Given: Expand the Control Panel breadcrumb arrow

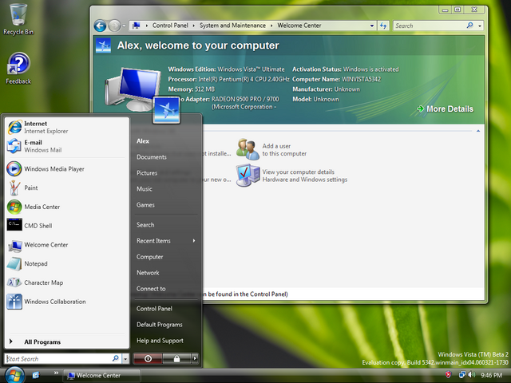Looking at the screenshot, I should pyautogui.click(x=193, y=26).
